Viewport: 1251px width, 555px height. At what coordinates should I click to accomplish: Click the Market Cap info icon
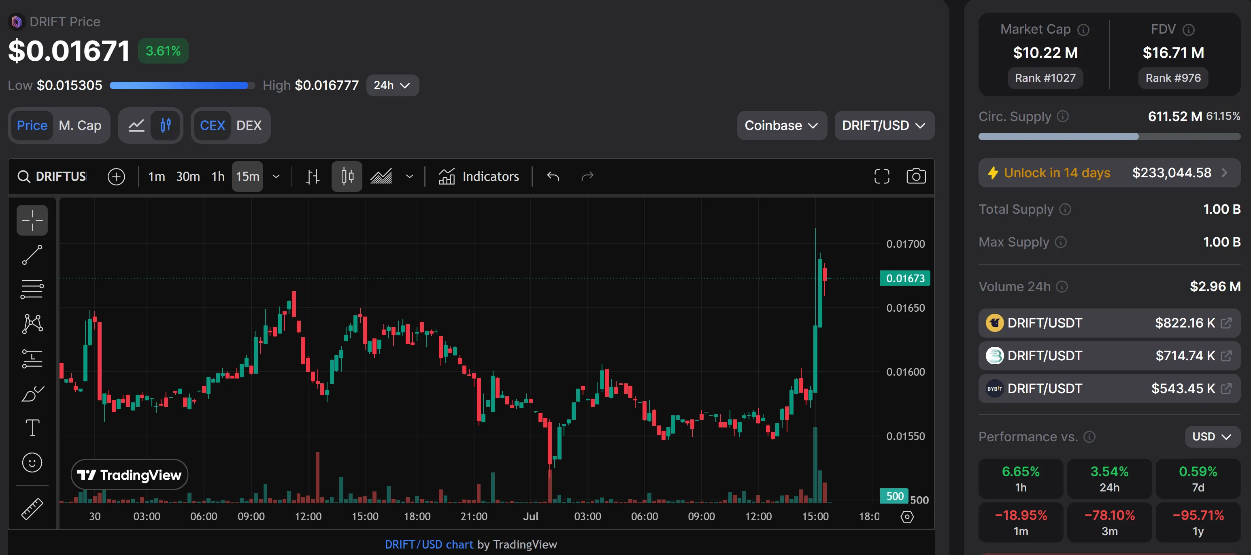tap(1083, 30)
